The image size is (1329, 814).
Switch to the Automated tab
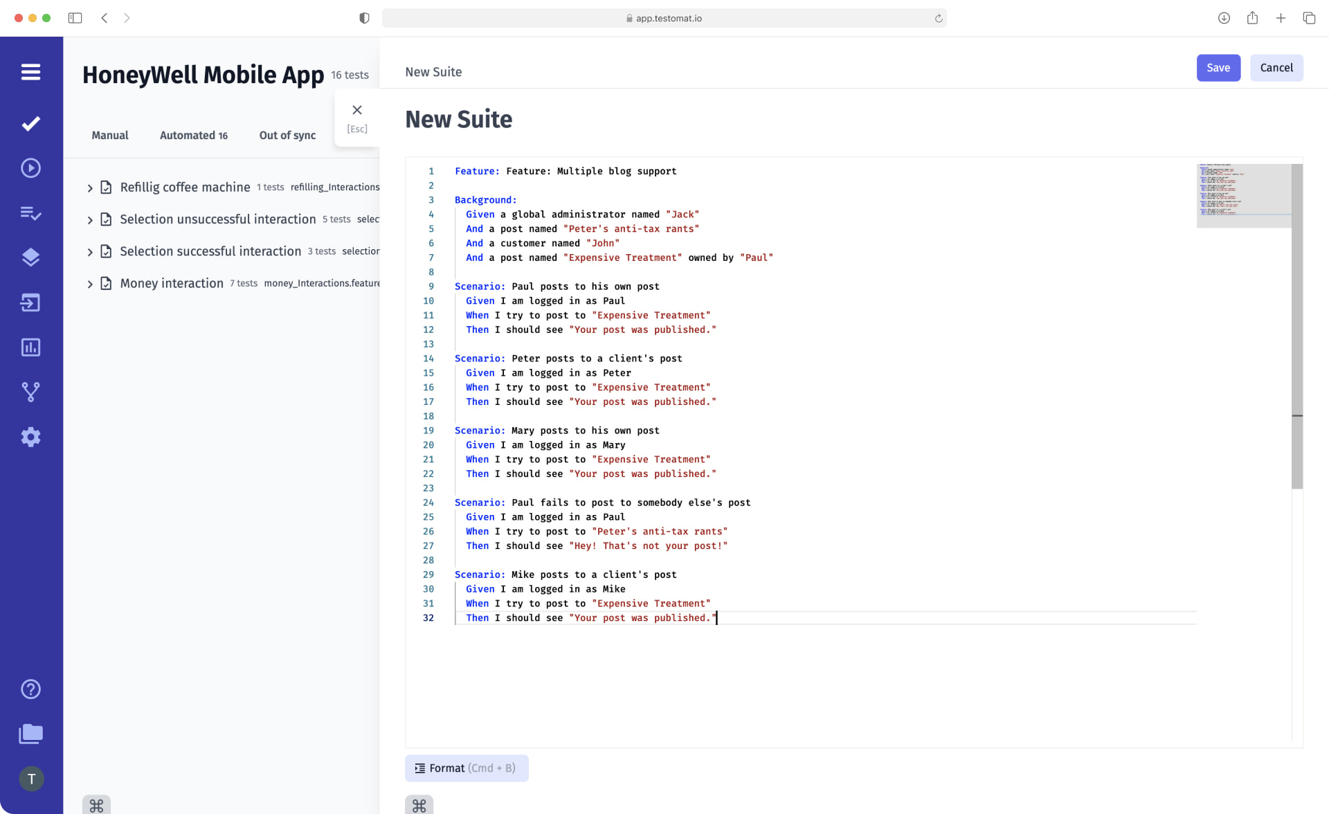[x=193, y=135]
